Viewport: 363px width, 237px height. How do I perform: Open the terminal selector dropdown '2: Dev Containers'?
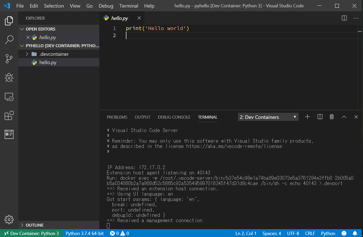pos(268,117)
